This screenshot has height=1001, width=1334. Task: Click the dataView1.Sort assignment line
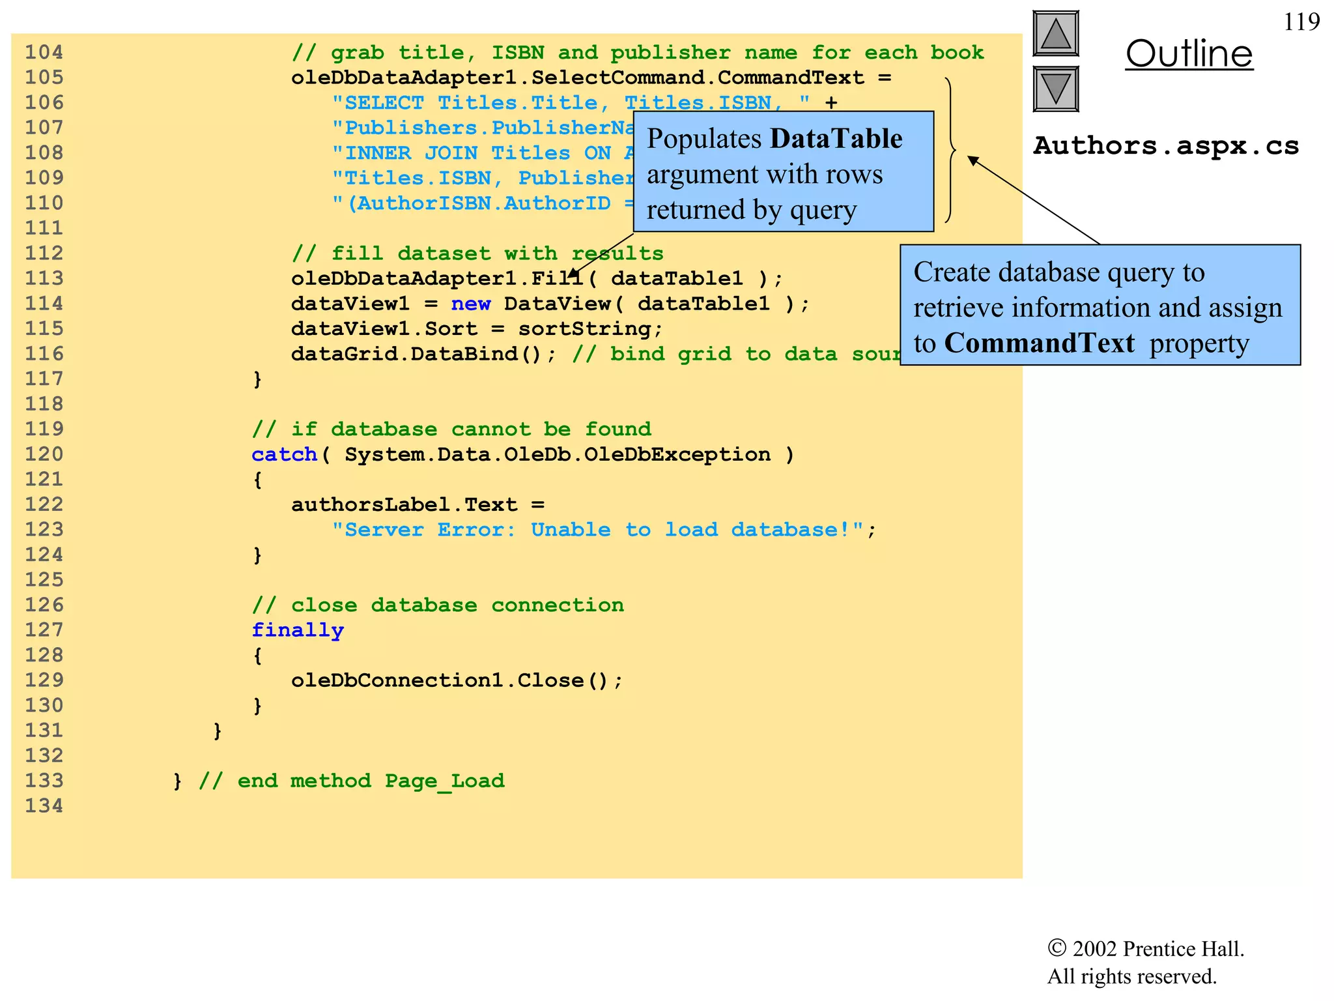pyautogui.click(x=476, y=329)
